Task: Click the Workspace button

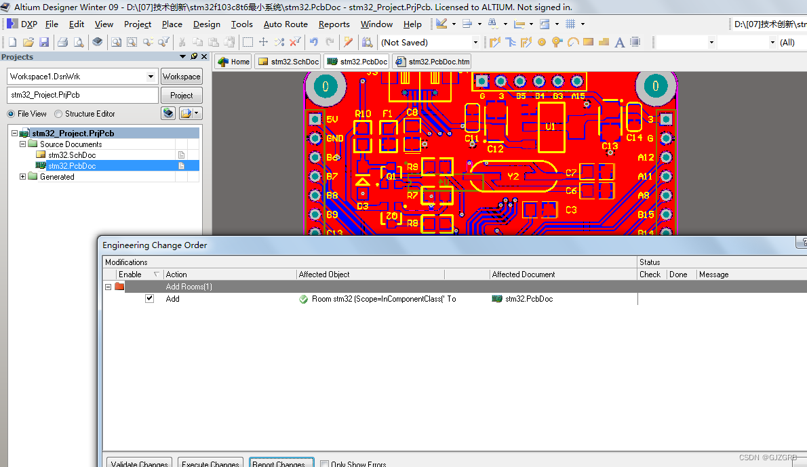Action: click(x=182, y=77)
